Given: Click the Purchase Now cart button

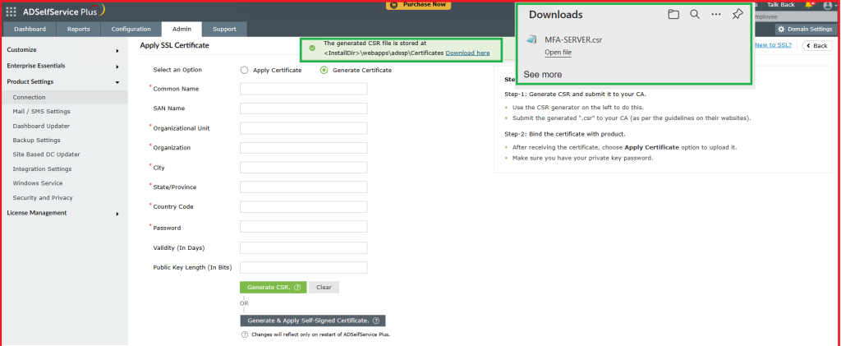Looking at the screenshot, I should pyautogui.click(x=418, y=4).
